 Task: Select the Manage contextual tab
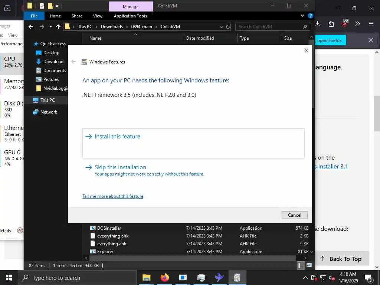[131, 7]
